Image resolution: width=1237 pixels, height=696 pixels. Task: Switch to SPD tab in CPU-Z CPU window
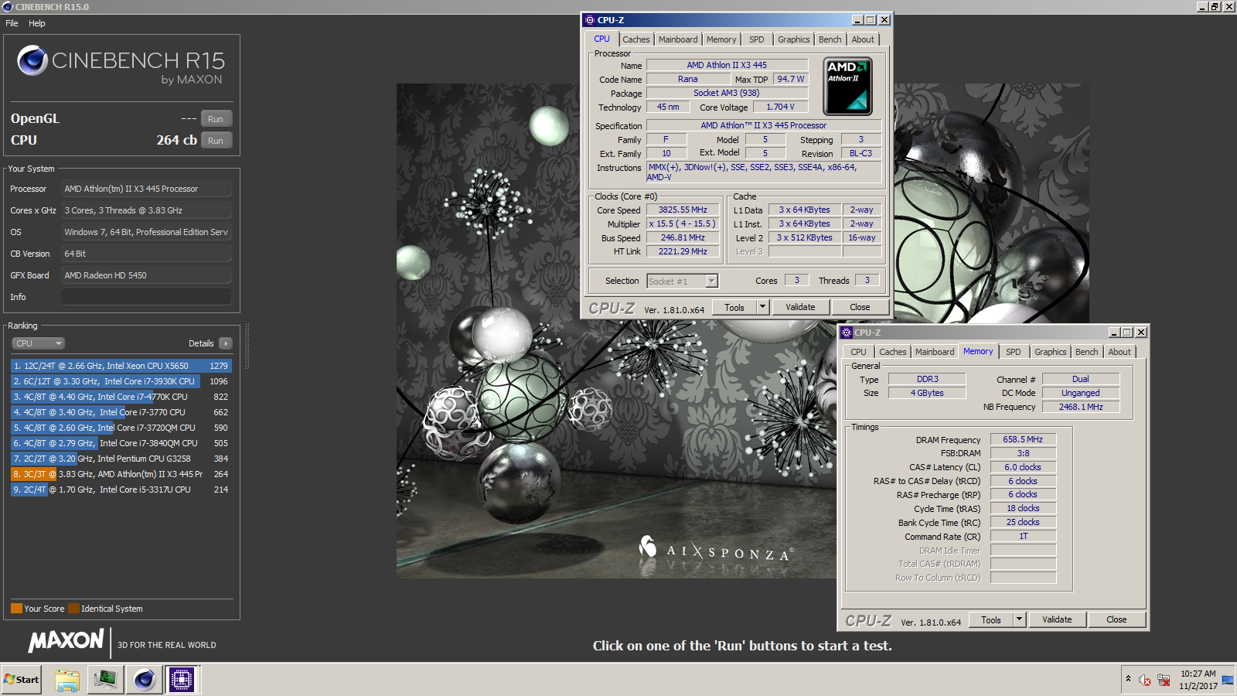[x=757, y=39]
